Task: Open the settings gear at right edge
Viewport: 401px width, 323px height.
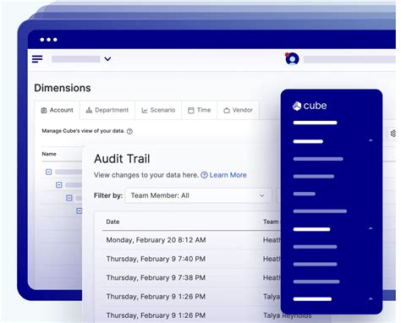Action: pos(393,134)
